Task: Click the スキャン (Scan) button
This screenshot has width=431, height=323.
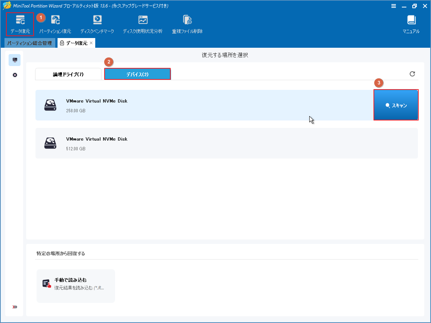Action: [396, 105]
